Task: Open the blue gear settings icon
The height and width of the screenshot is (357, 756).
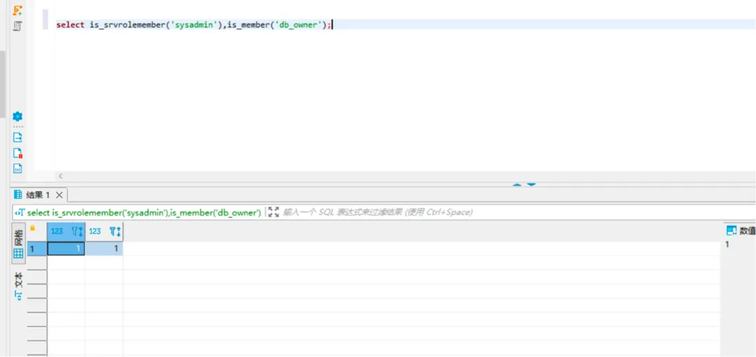Action: pyautogui.click(x=17, y=117)
